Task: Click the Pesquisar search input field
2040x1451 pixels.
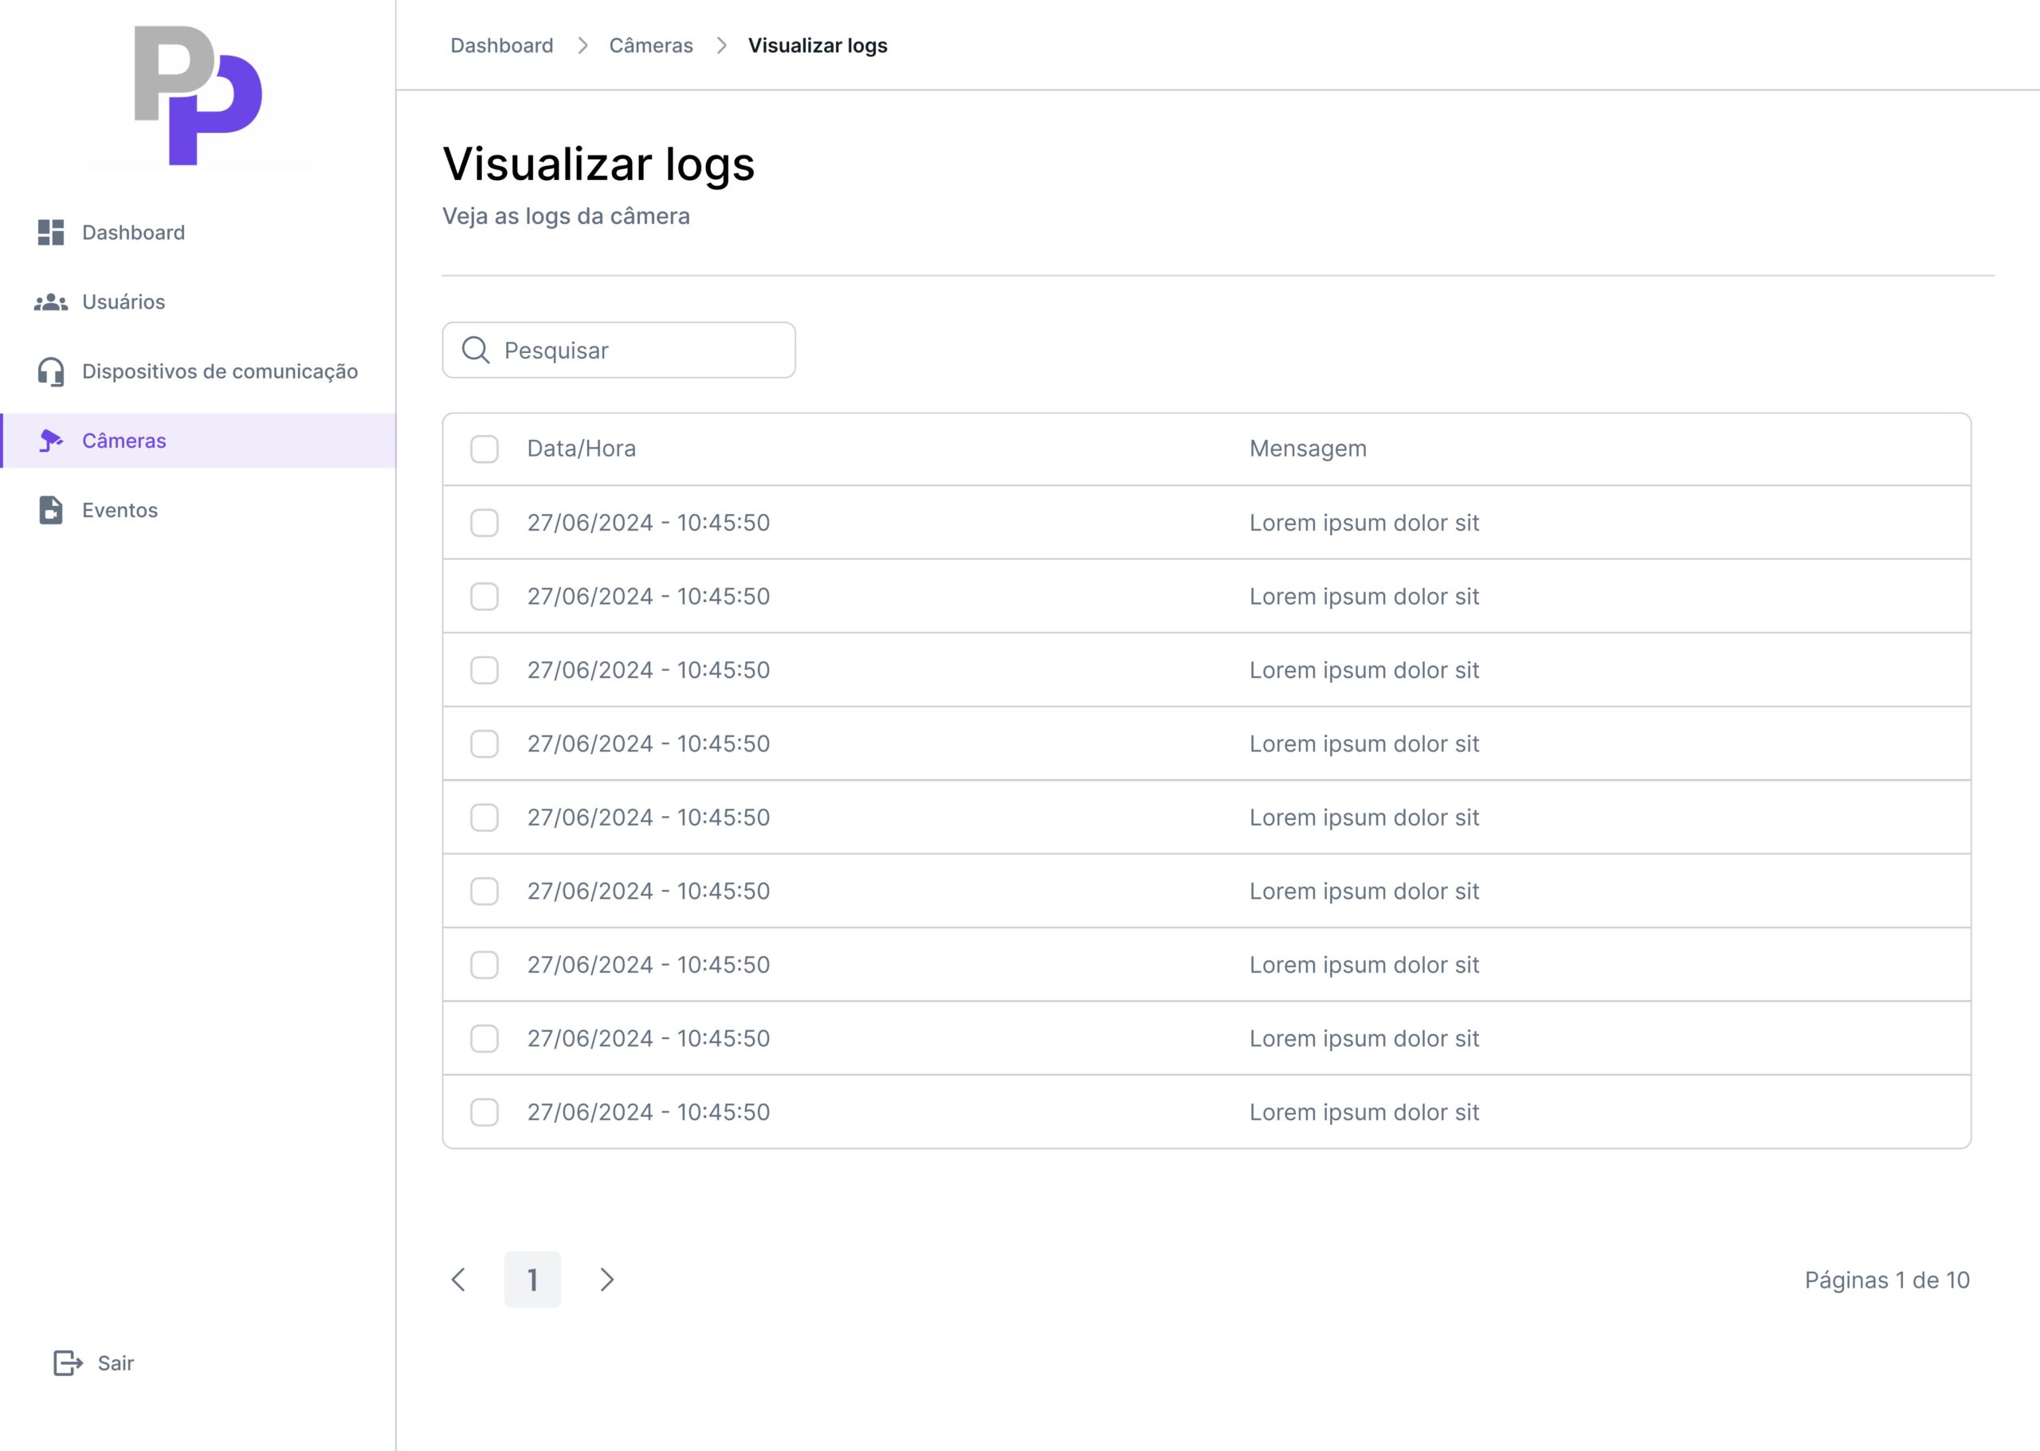Action: [x=643, y=351]
